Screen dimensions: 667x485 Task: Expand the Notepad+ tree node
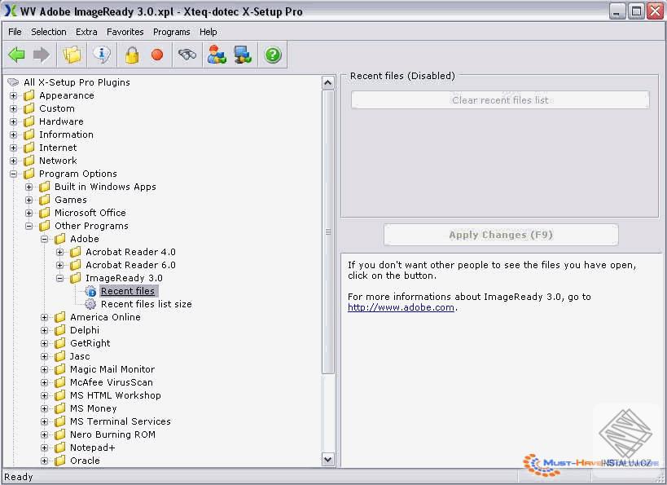tap(44, 448)
